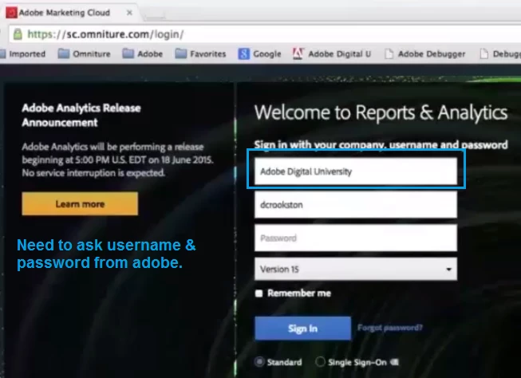The image size is (521, 378).
Task: Check the Remember me checkbox
Action: click(x=259, y=293)
